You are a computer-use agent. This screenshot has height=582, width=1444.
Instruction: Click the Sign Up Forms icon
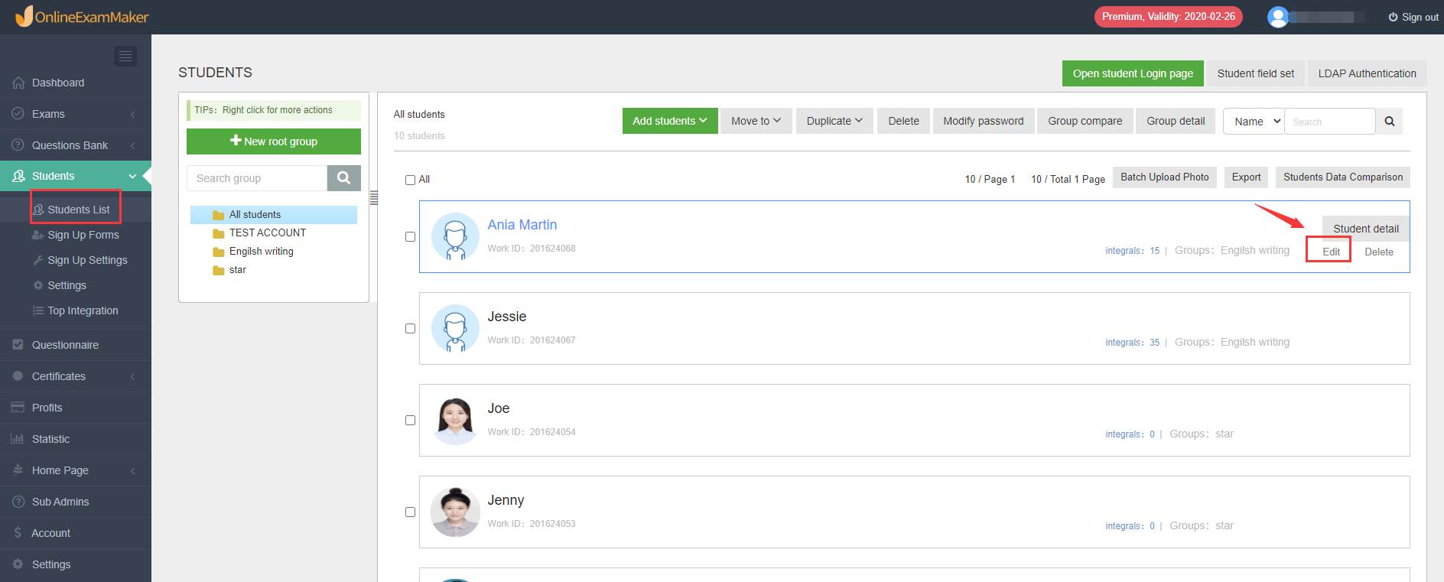pyautogui.click(x=37, y=235)
